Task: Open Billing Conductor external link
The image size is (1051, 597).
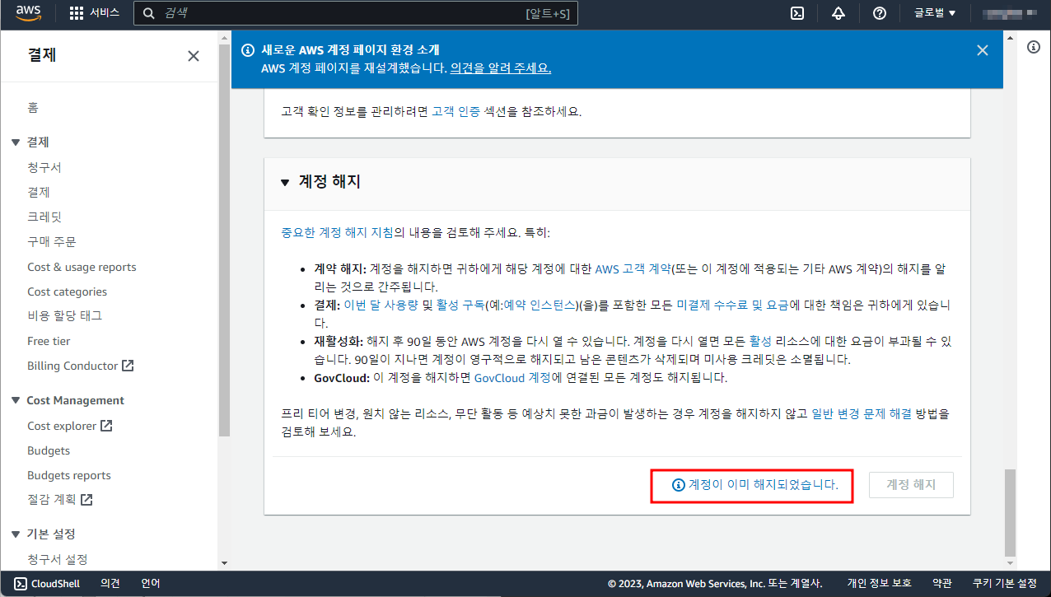Action: pos(80,366)
